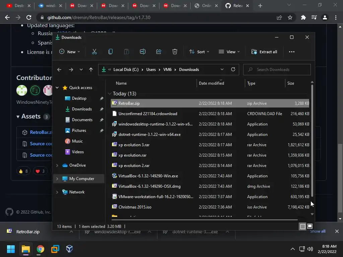Click the Chrome address bar URL
The height and width of the screenshot is (257, 343).
99,17
